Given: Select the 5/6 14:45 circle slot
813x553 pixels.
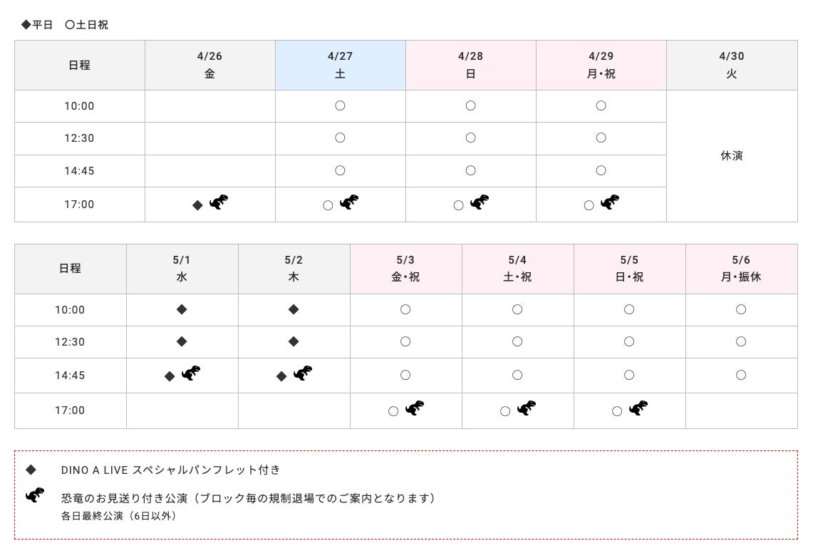Looking at the screenshot, I should coord(741,375).
